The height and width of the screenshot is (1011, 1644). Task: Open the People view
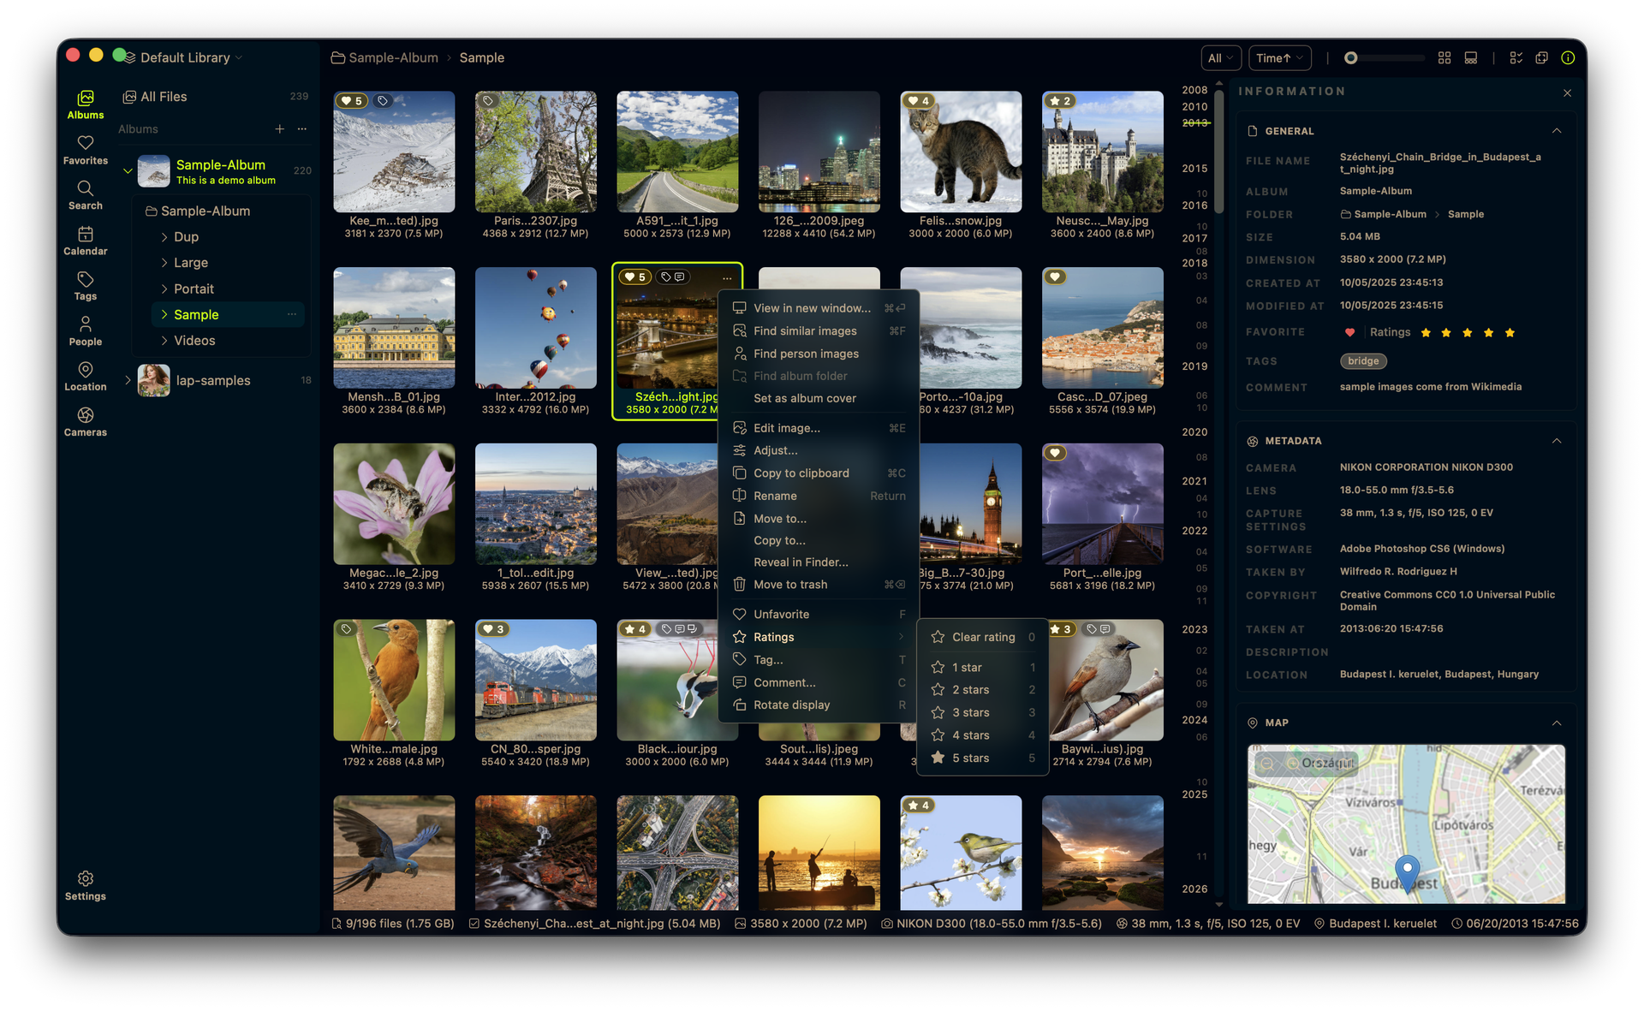pos(85,332)
